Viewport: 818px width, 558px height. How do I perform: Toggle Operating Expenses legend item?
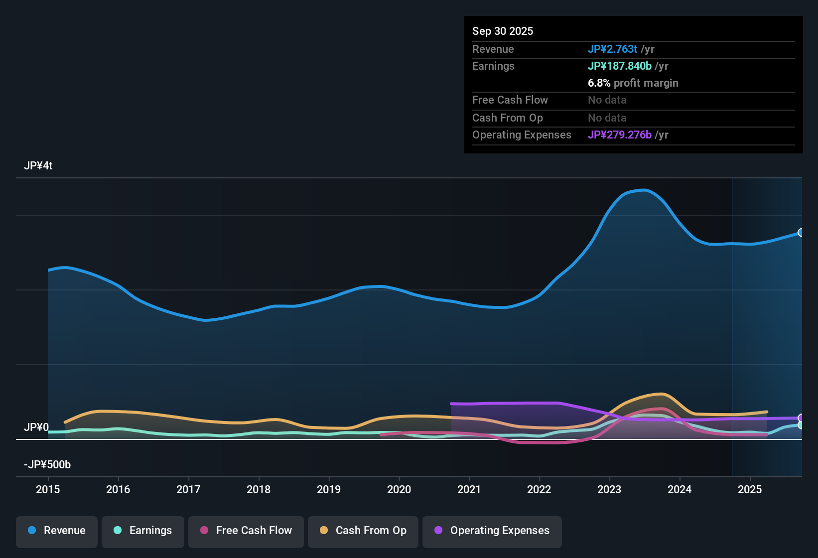(492, 531)
